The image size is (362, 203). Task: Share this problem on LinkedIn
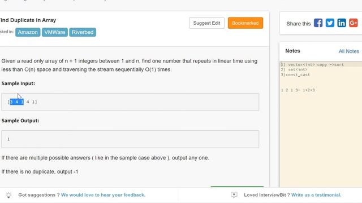tap(342, 23)
